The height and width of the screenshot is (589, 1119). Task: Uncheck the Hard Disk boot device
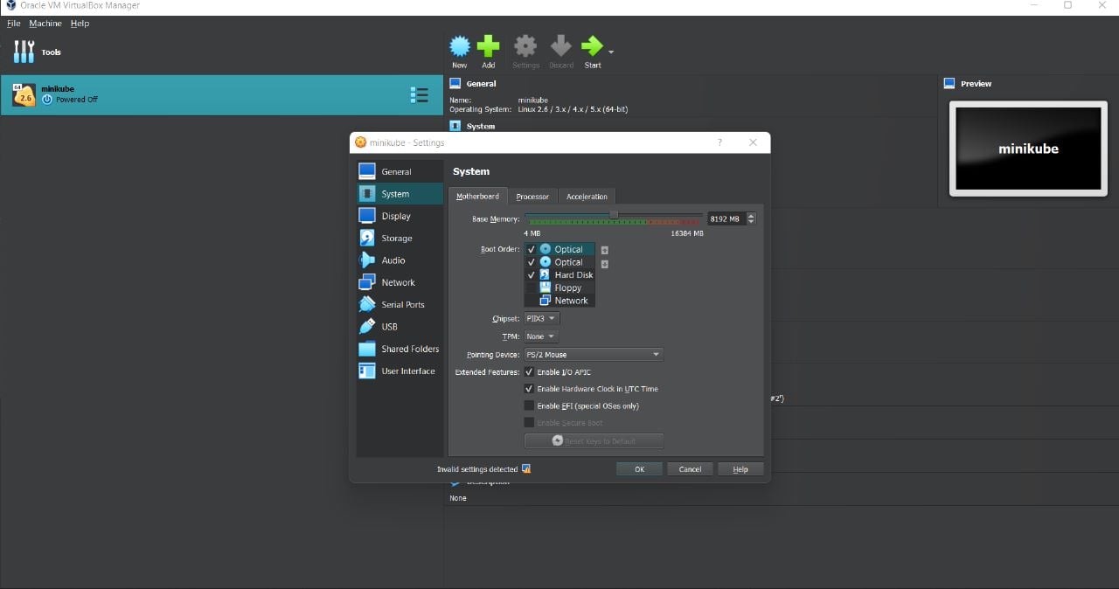coord(531,274)
